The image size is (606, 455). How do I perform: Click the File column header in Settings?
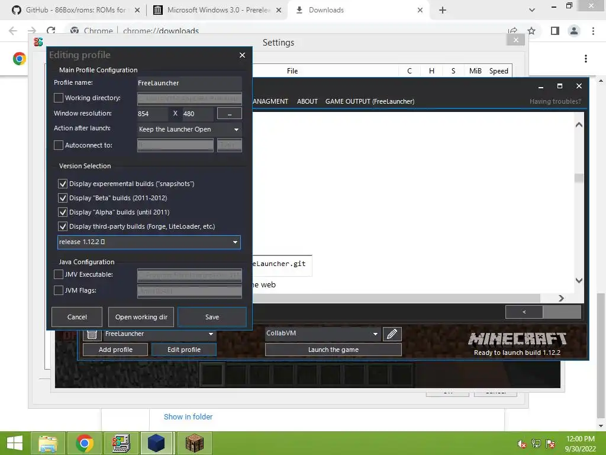point(292,71)
